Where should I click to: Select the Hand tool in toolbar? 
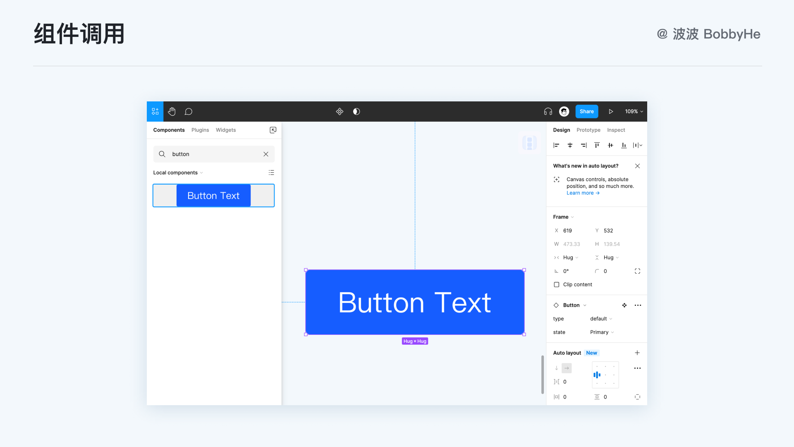172,111
